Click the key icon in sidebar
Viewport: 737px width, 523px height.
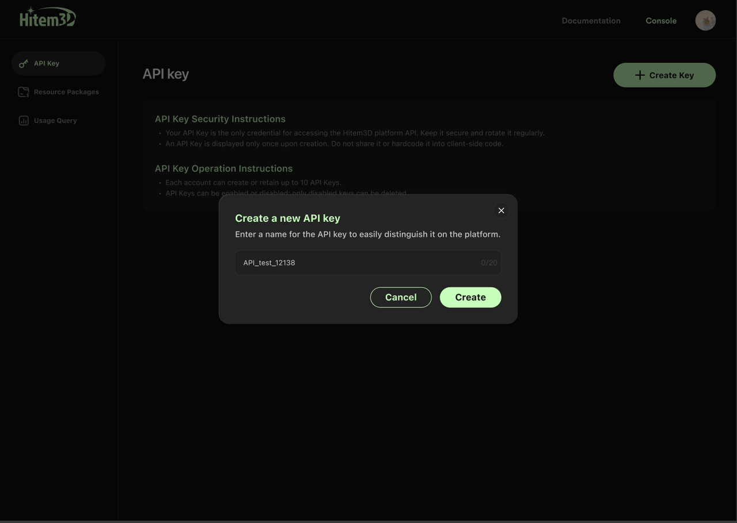[24, 64]
